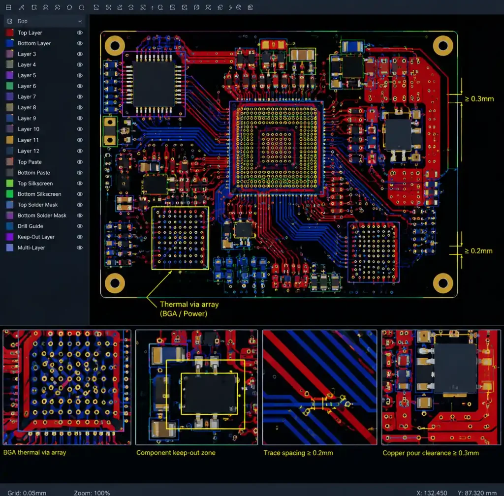Screen dimensions: 504x496
Task: Click the Top Silkscreen green swatch
Action: [x=10, y=184]
